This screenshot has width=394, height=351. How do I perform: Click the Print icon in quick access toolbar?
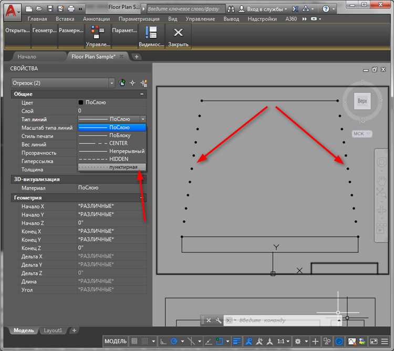pyautogui.click(x=71, y=9)
